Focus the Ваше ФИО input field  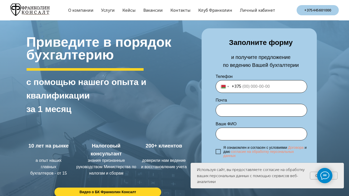(x=261, y=134)
